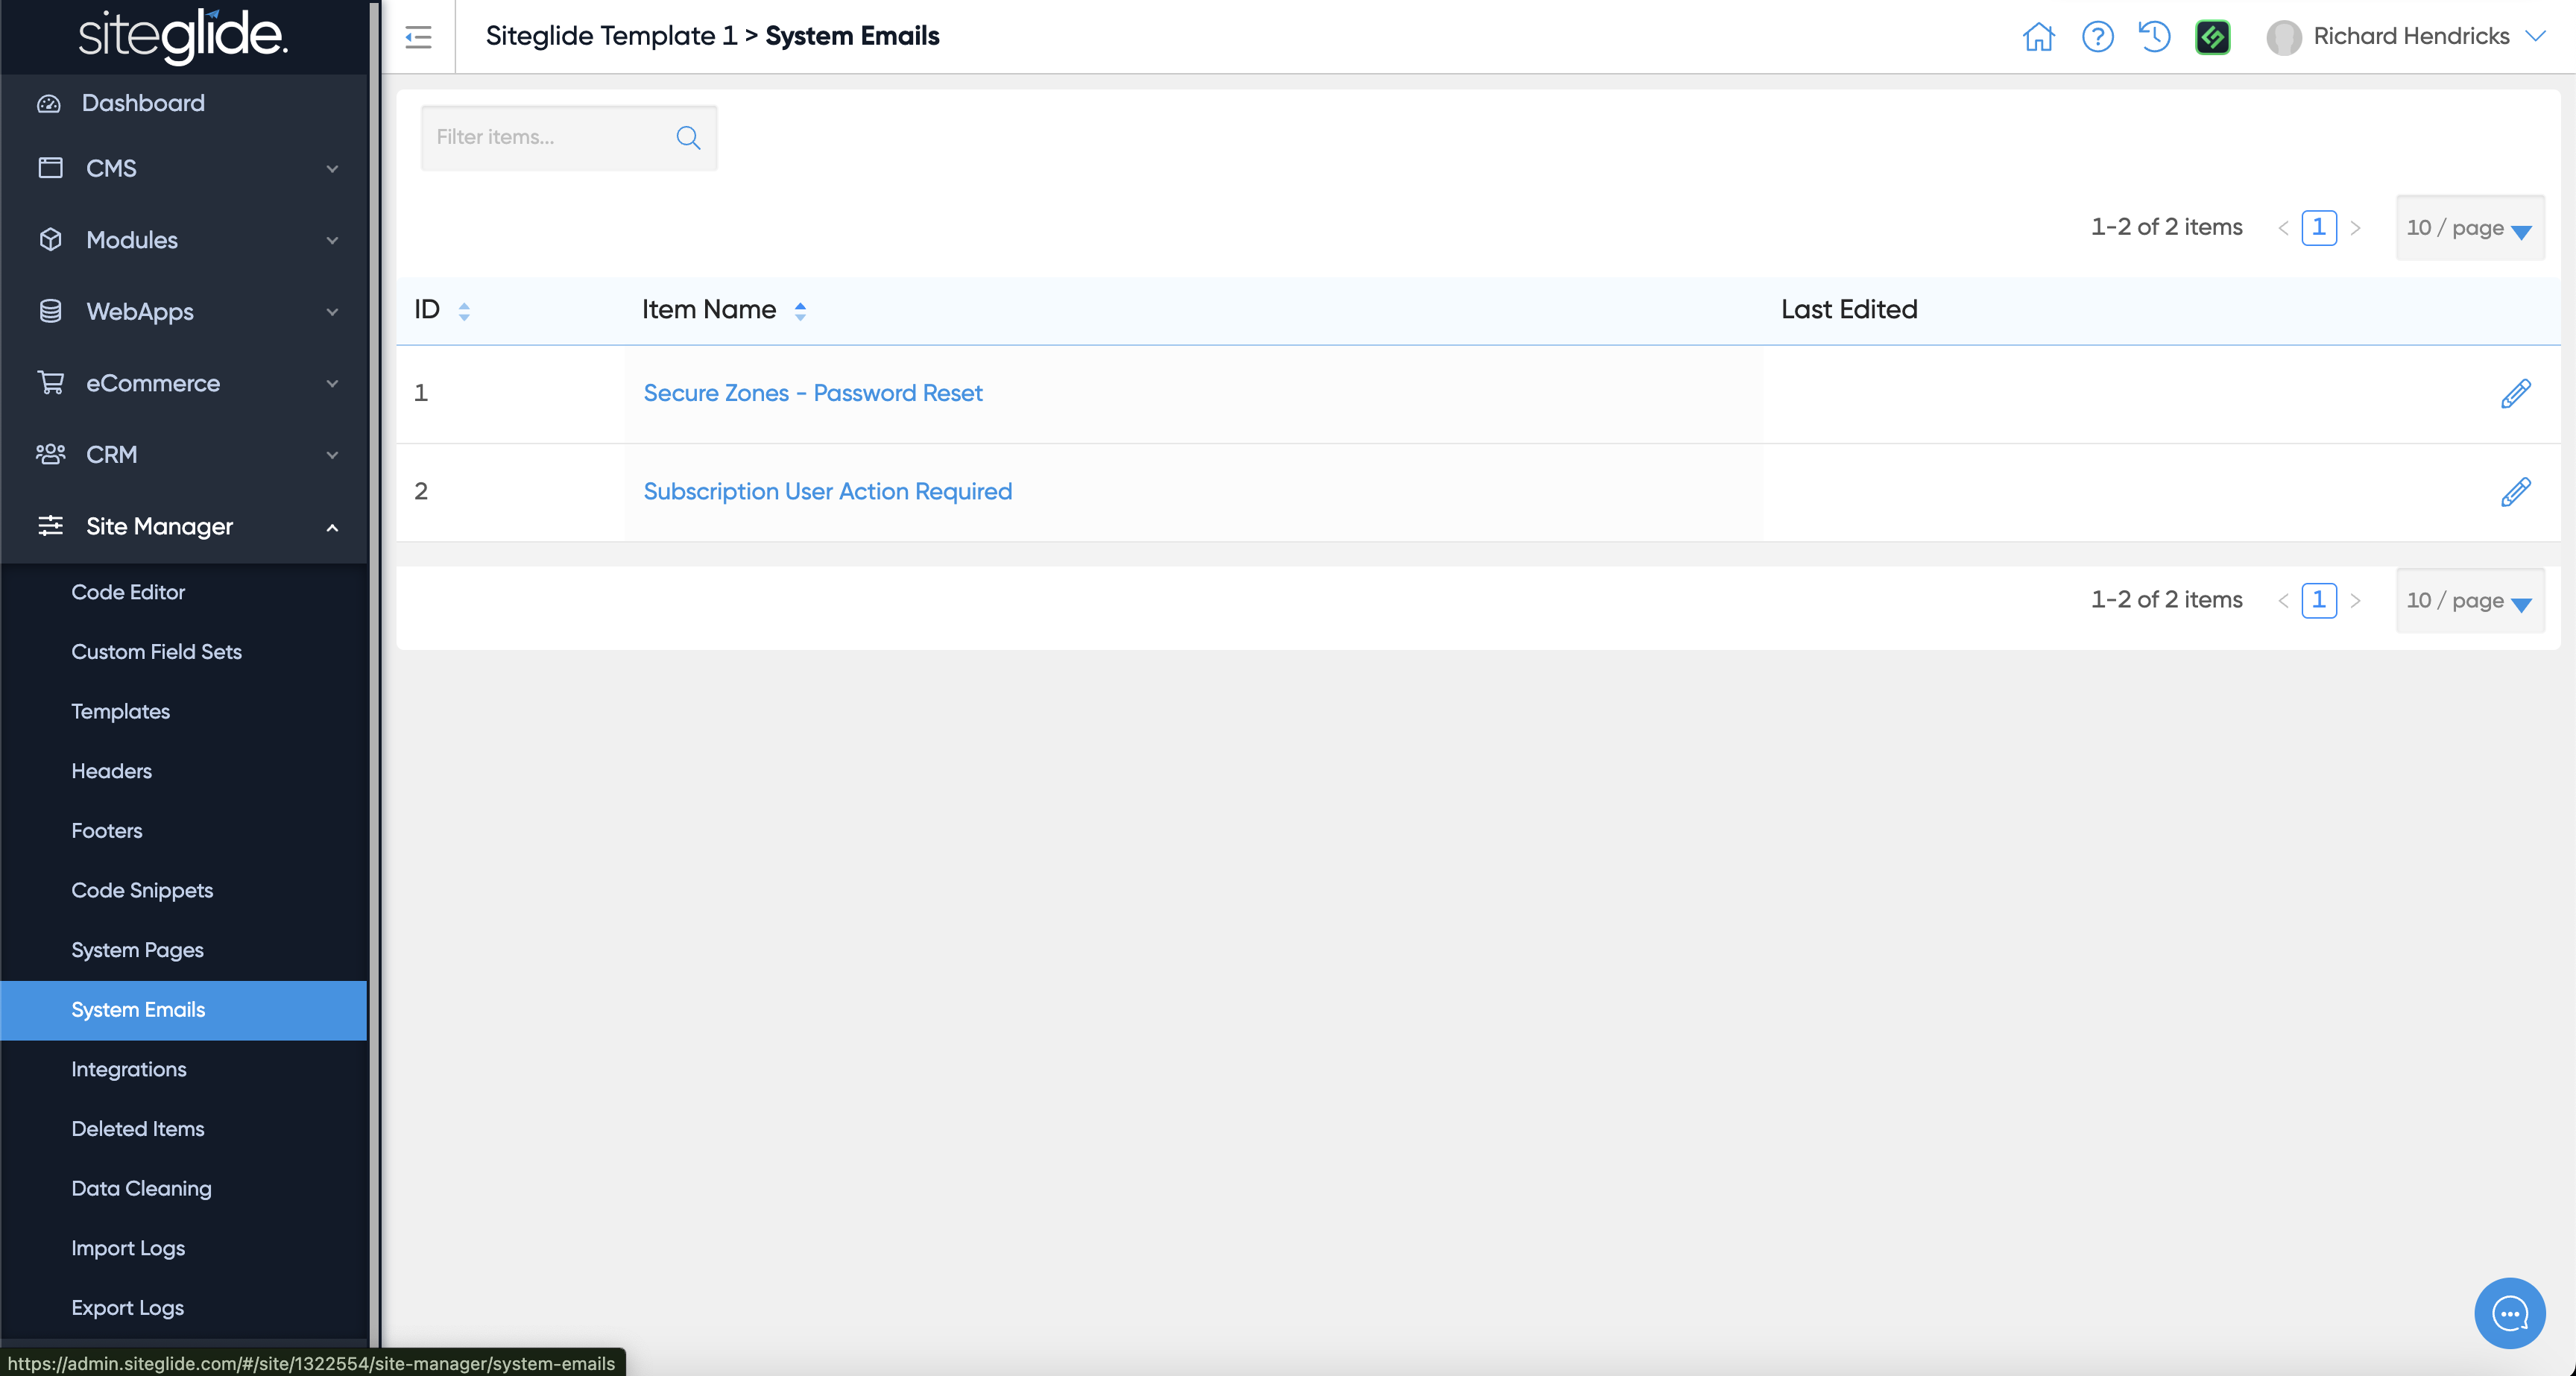Go to System Pages menu item

click(137, 950)
